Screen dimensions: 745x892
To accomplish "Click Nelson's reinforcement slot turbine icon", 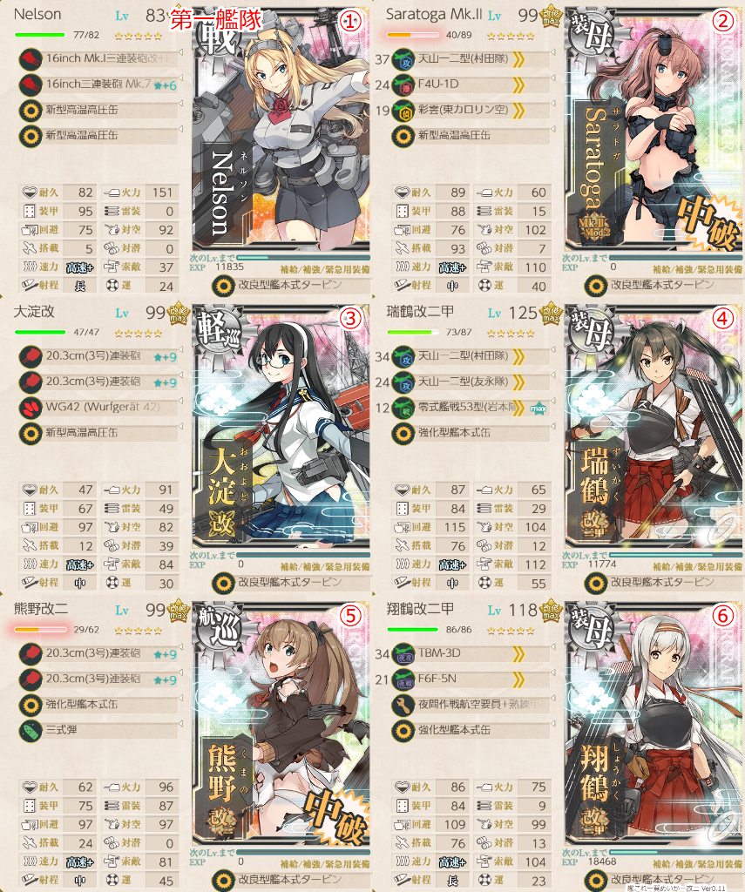I will pos(224,286).
